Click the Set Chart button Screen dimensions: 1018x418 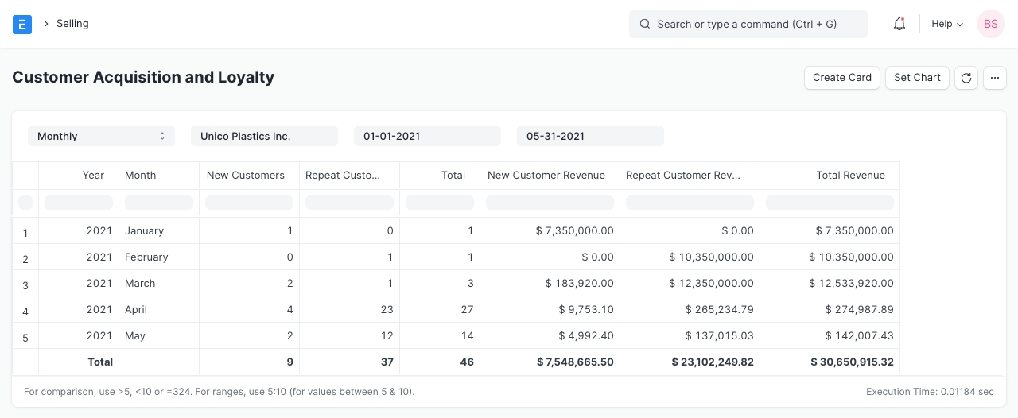click(x=917, y=78)
